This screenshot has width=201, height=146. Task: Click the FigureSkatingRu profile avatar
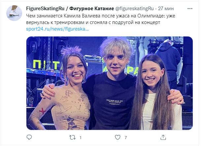14,13
